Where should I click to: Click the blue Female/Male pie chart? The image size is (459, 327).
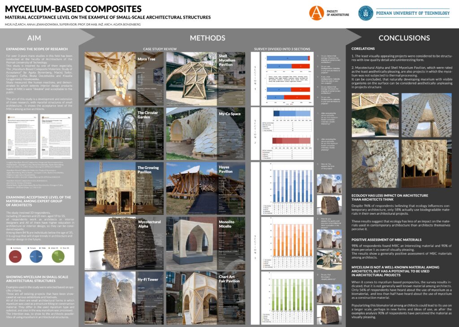36,256
